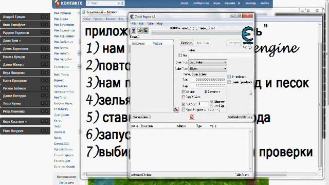Screen dimensions: 329x185
Task: Open the Value Type dropdown
Action: [x=208, y=68]
